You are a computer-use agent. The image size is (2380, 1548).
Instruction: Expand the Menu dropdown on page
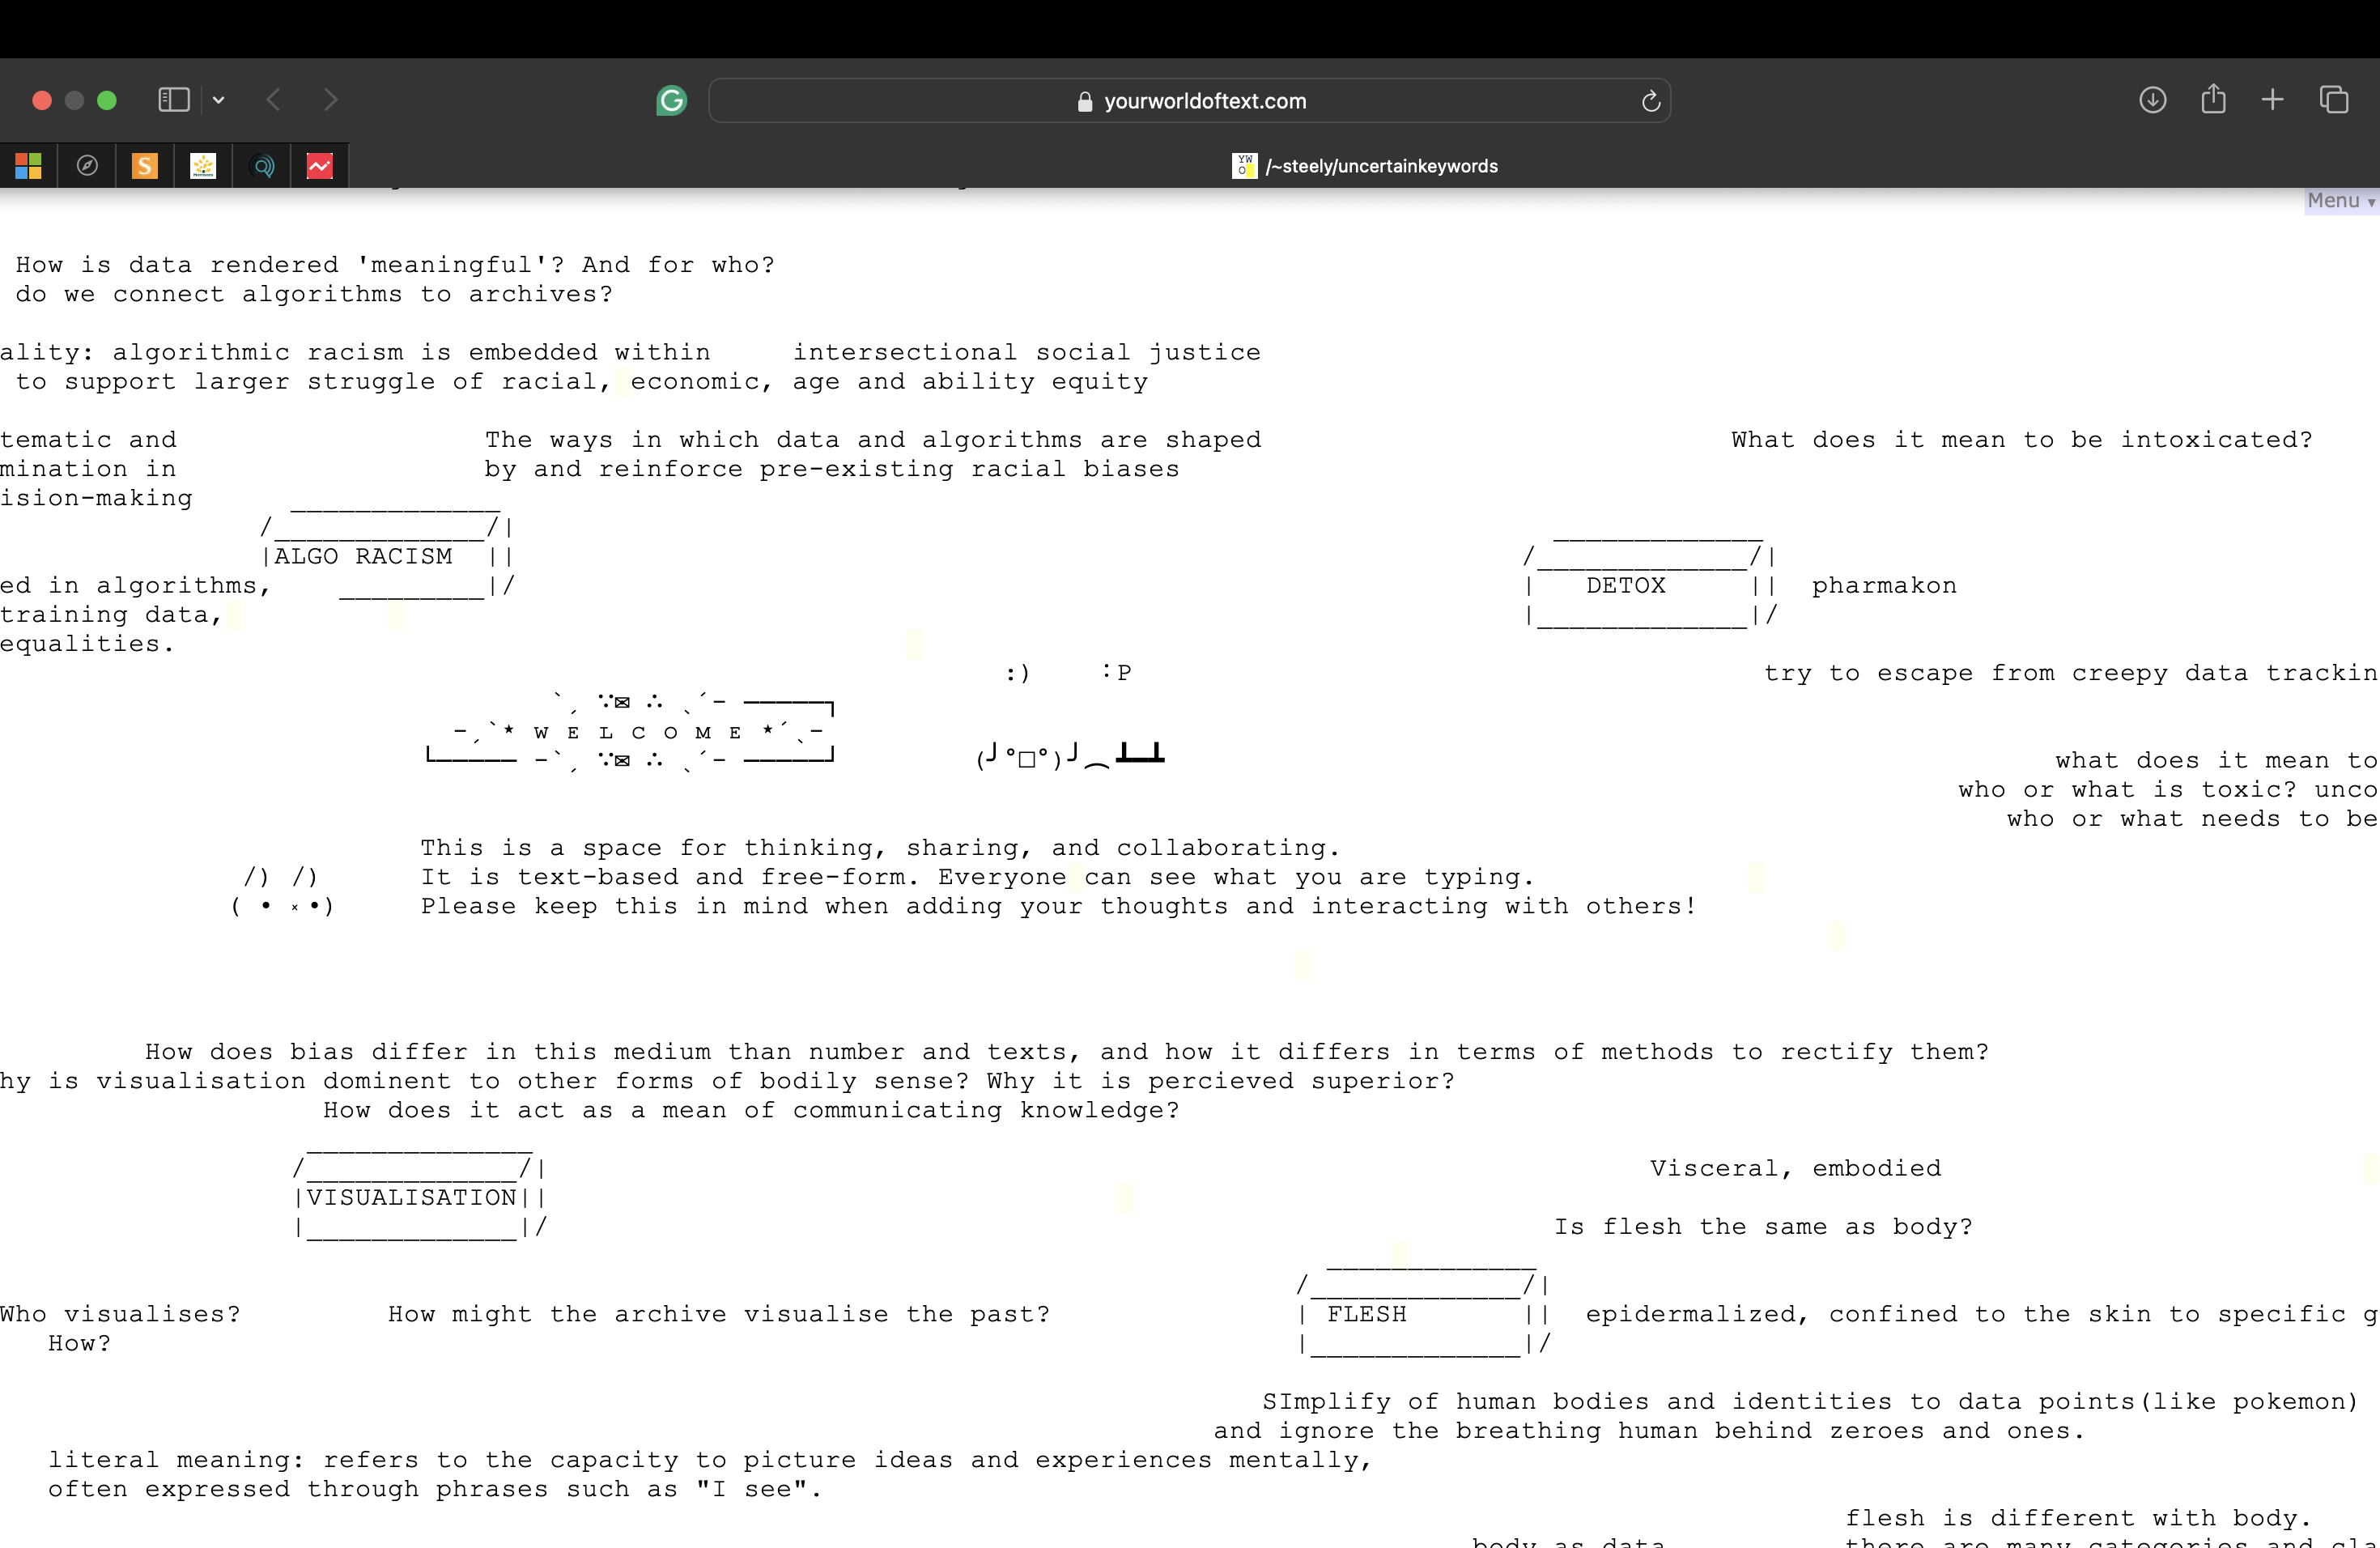point(2340,201)
